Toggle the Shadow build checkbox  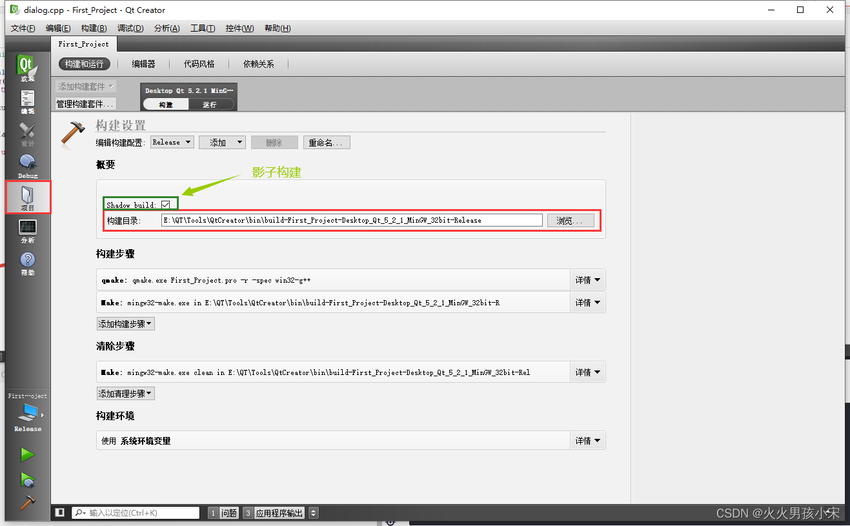click(x=165, y=205)
